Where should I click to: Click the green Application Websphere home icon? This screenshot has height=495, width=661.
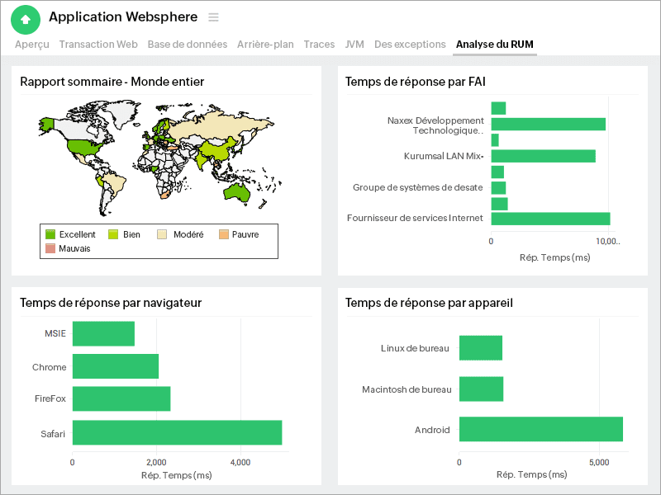pyautogui.click(x=24, y=18)
